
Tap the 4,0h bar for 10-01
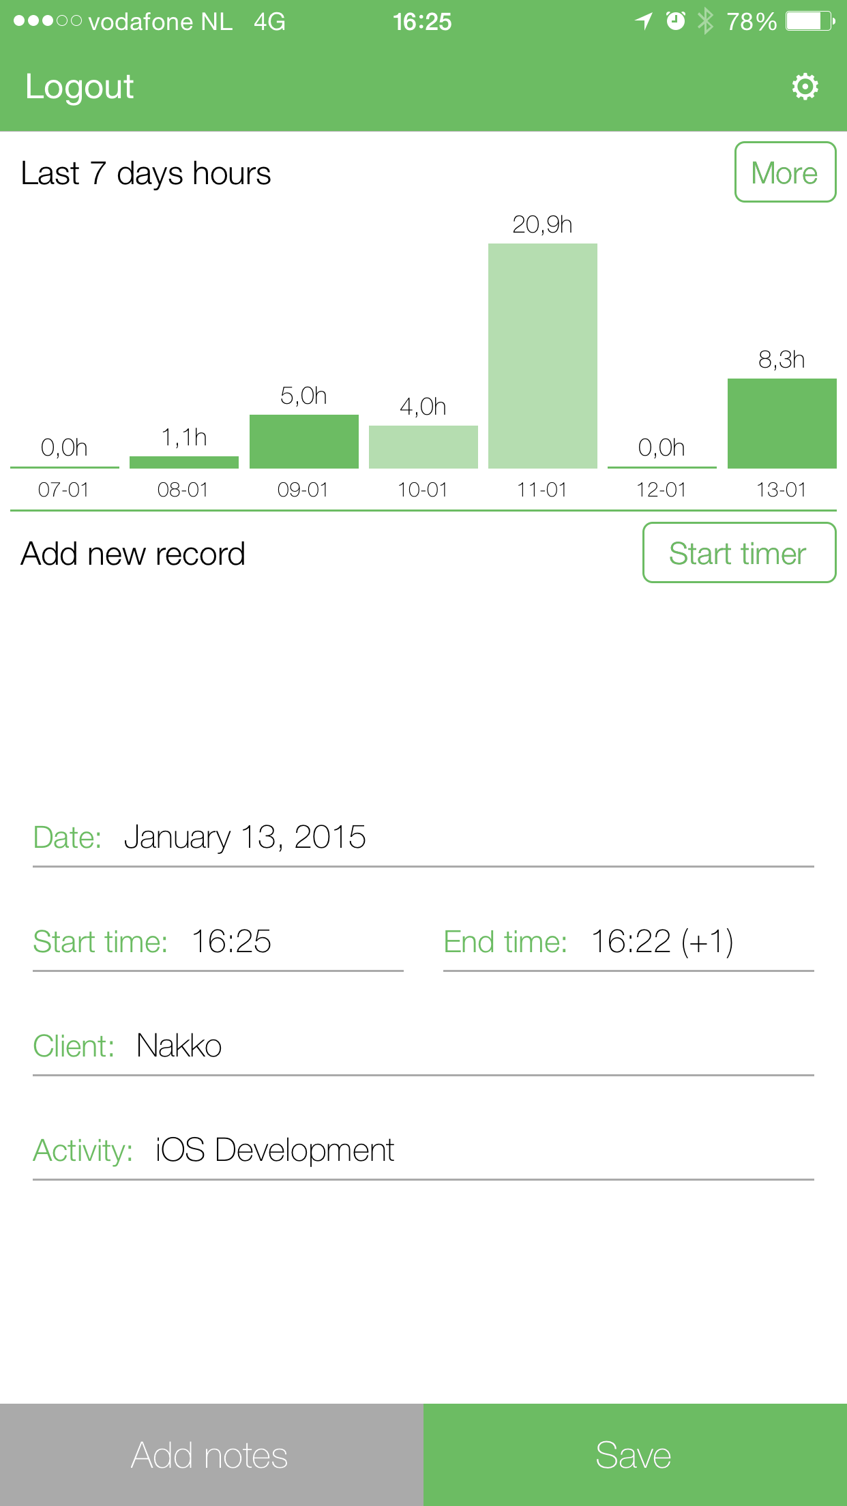point(423,447)
